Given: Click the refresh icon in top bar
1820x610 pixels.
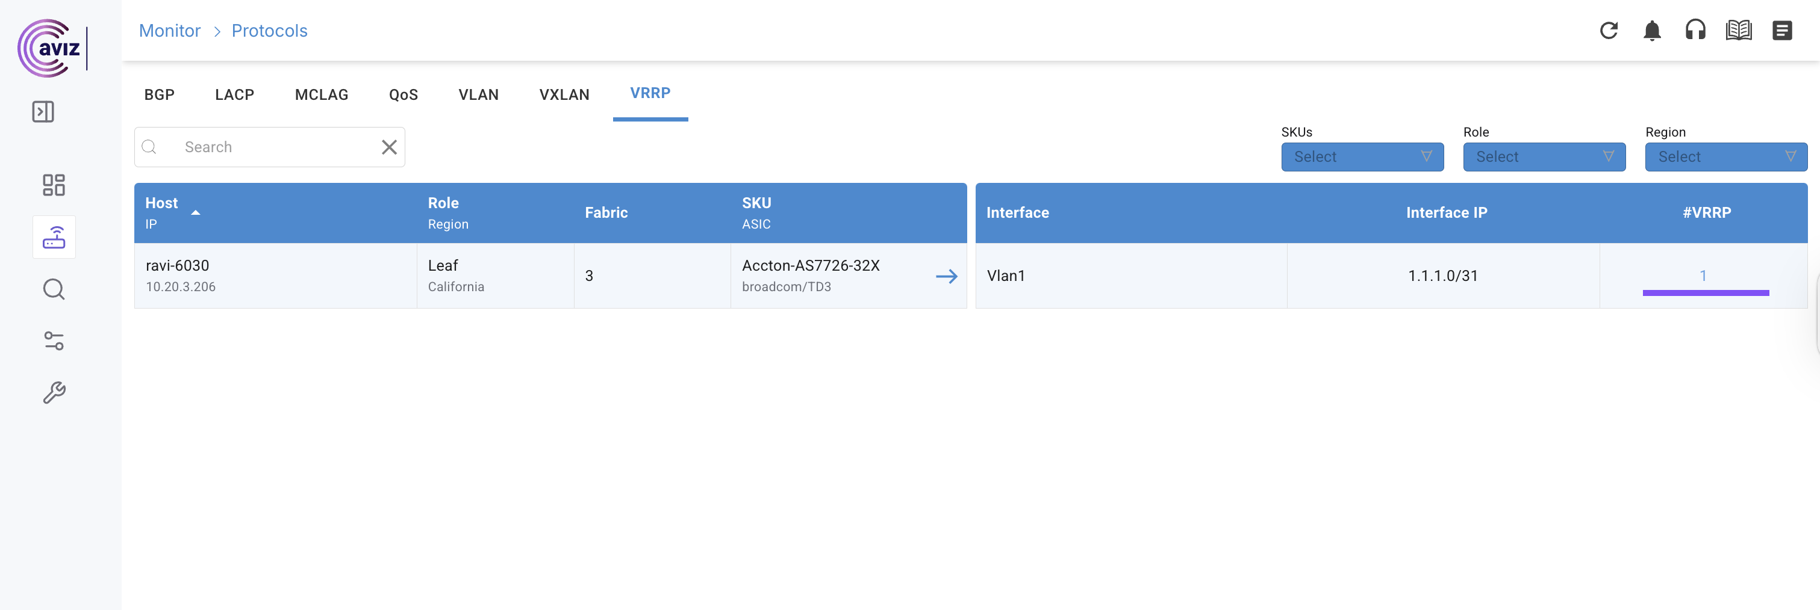Looking at the screenshot, I should 1609,30.
